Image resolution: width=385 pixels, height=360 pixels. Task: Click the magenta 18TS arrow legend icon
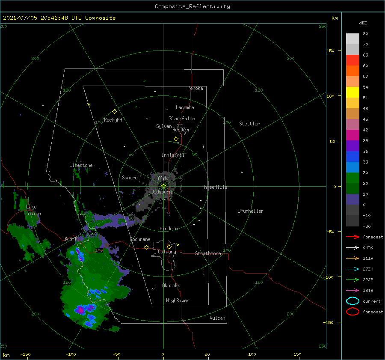point(352,291)
